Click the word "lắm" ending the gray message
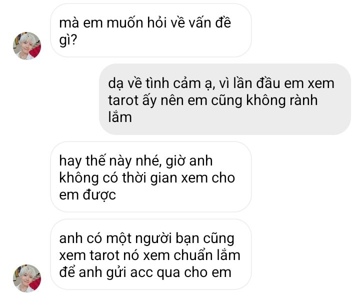 tap(120, 117)
